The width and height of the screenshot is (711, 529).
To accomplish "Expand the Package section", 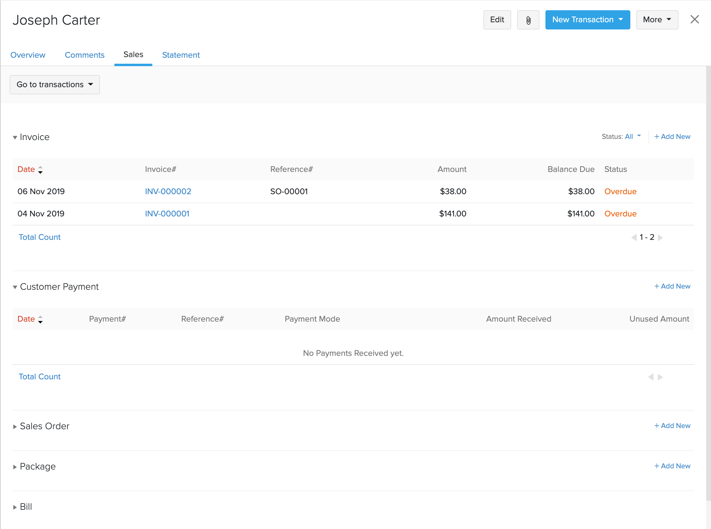I will pyautogui.click(x=15, y=467).
